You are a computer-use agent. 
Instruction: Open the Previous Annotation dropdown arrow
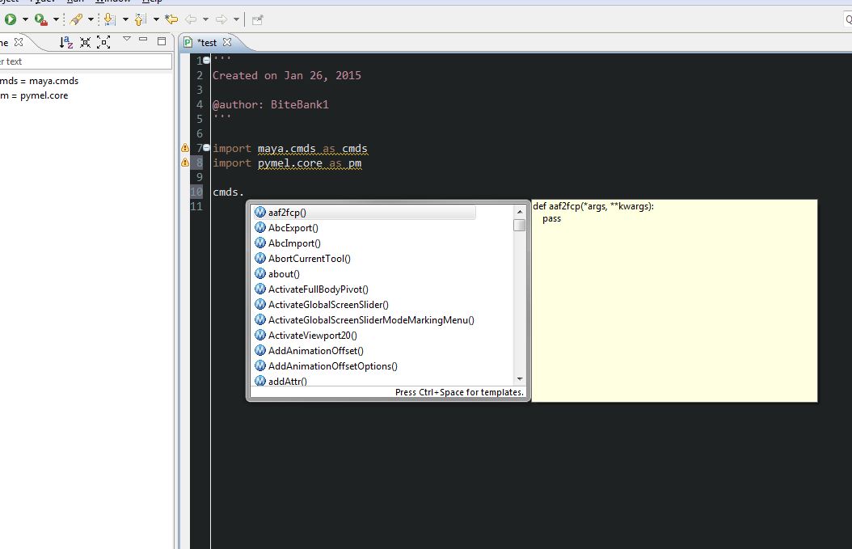156,19
